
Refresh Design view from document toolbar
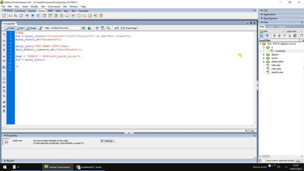pos(97,28)
